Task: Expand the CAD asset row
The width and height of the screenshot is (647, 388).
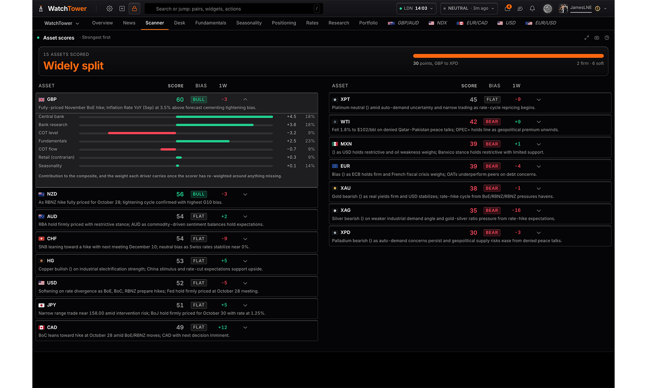Action: (245, 328)
